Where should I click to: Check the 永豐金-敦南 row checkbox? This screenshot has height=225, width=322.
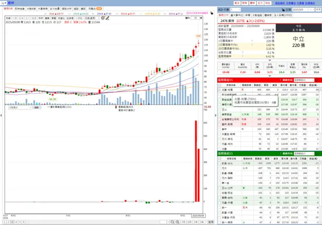pyautogui.click(x=219, y=134)
